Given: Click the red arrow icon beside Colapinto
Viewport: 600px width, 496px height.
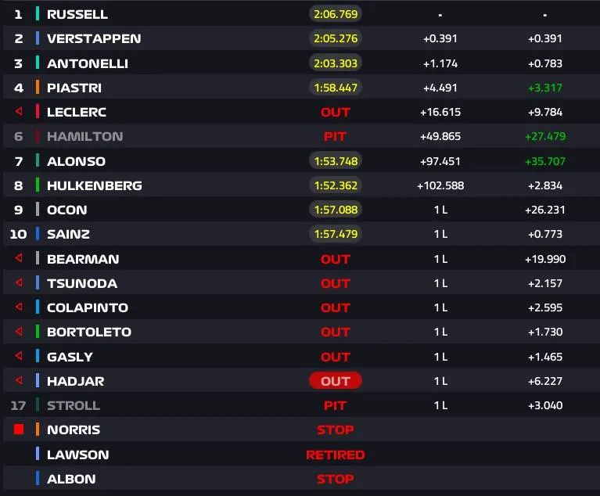Looking at the screenshot, I should click(x=19, y=307).
